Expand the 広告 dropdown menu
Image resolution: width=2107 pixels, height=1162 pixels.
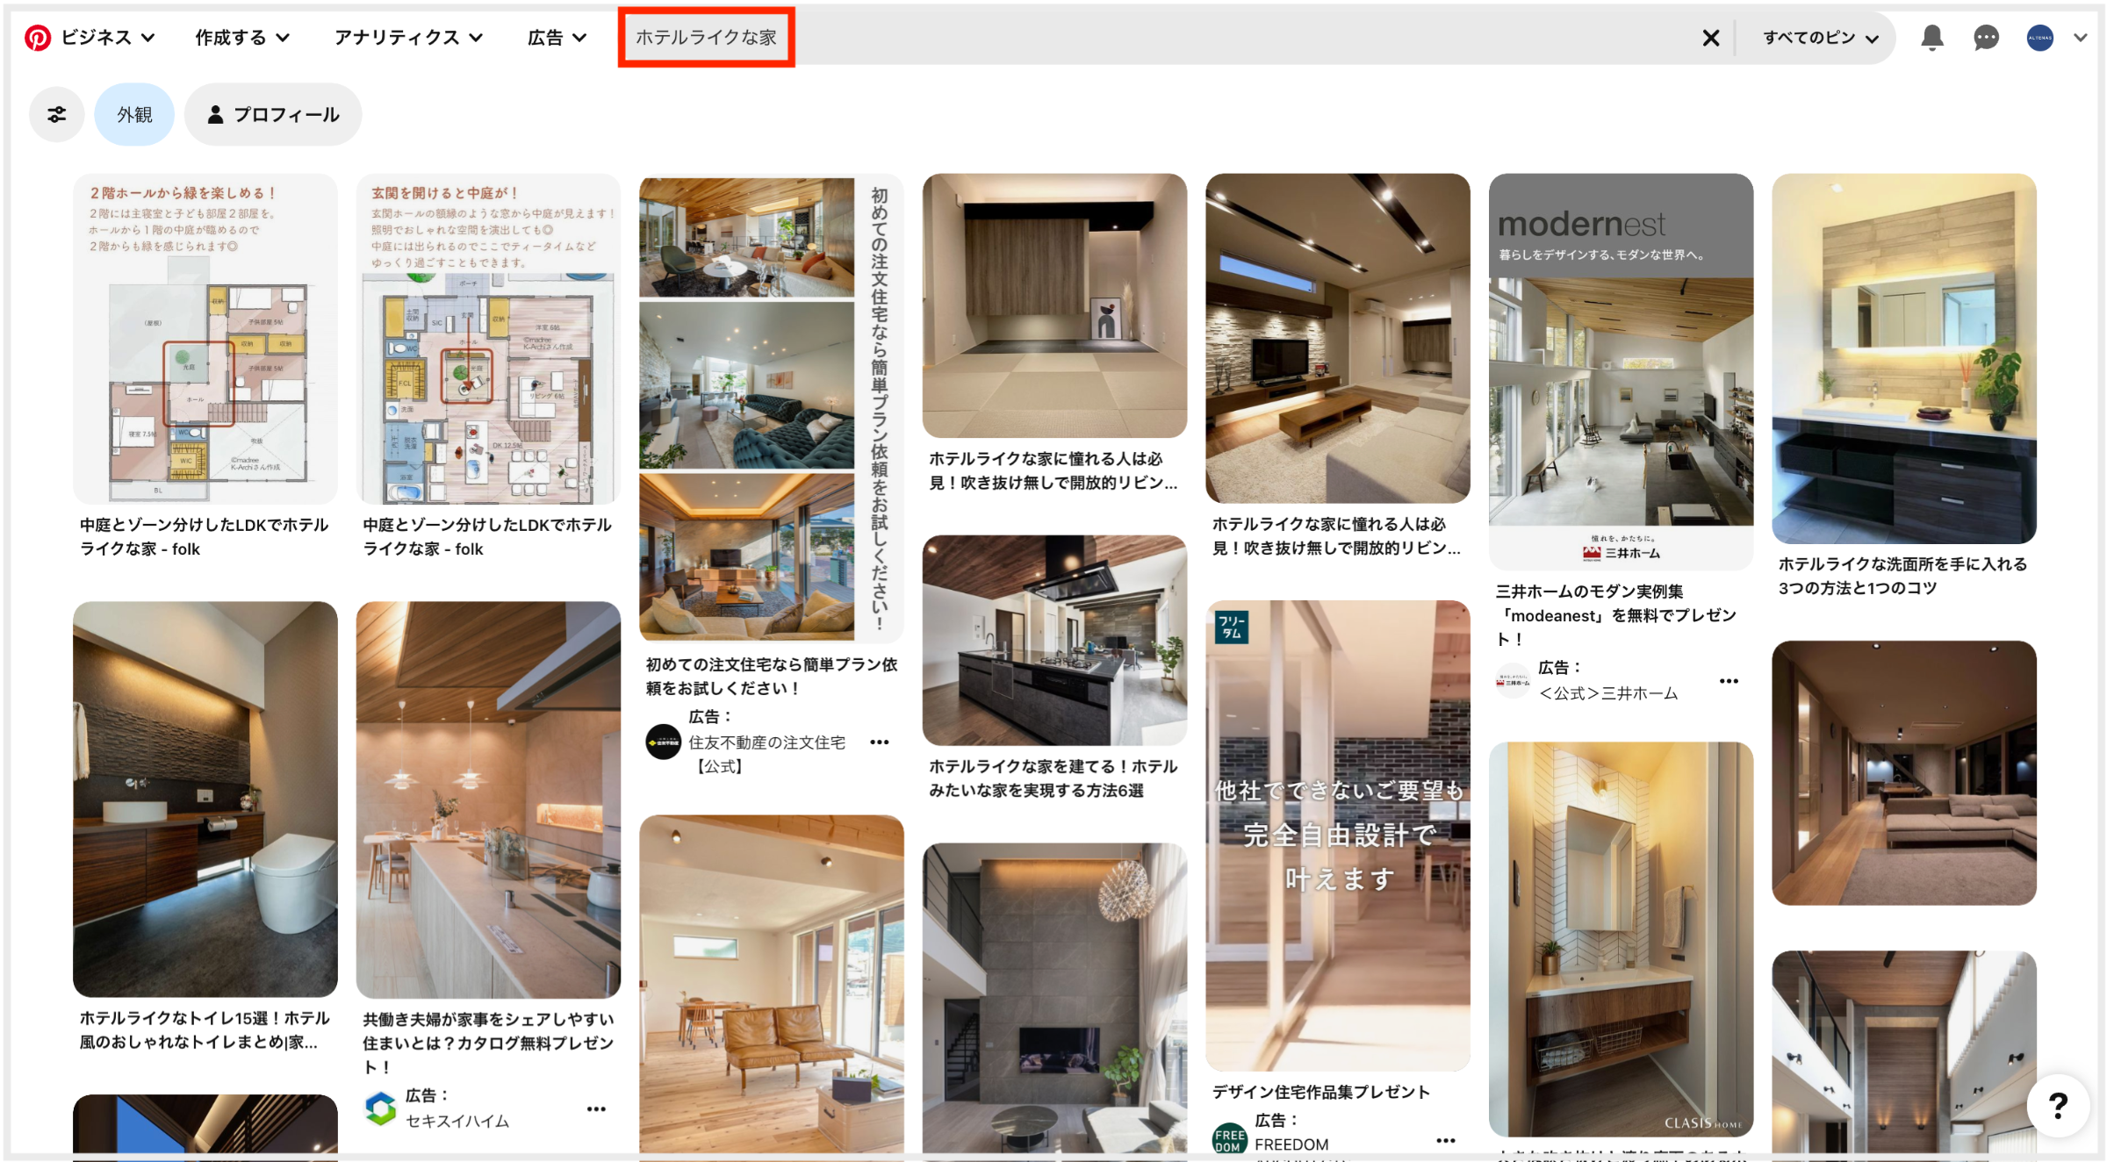point(557,38)
